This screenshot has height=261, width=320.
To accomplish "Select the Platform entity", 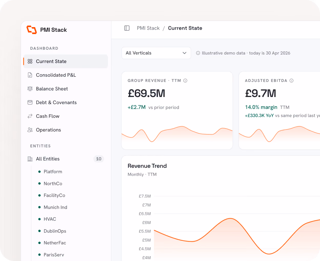I will [53, 172].
